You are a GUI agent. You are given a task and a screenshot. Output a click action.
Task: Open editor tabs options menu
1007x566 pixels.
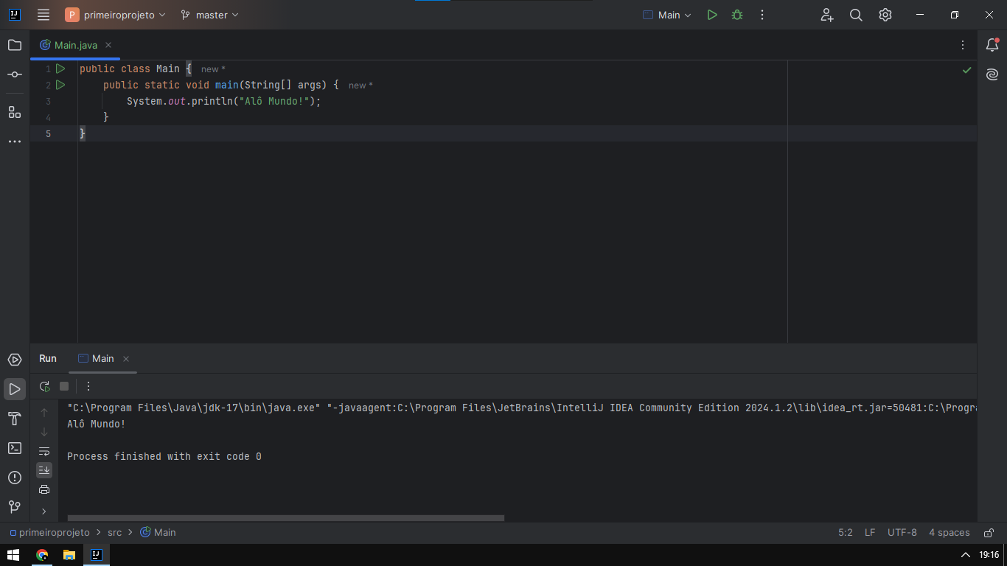(963, 45)
